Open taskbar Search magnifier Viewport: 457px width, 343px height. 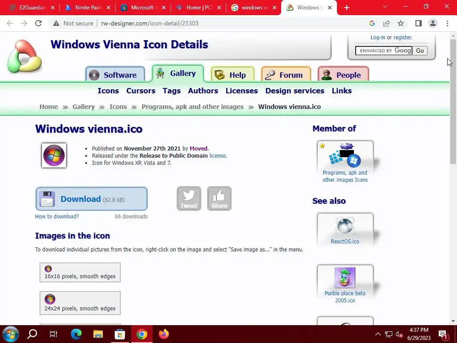click(x=32, y=334)
